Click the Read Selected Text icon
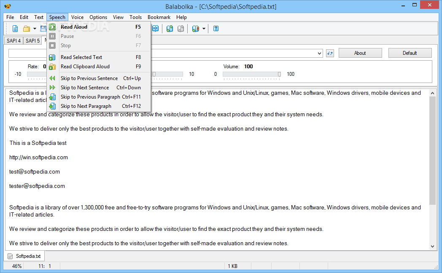This screenshot has width=442, height=273. (x=52, y=57)
